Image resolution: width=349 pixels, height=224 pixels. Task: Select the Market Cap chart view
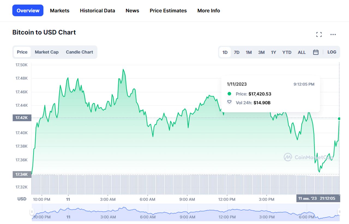pyautogui.click(x=47, y=52)
